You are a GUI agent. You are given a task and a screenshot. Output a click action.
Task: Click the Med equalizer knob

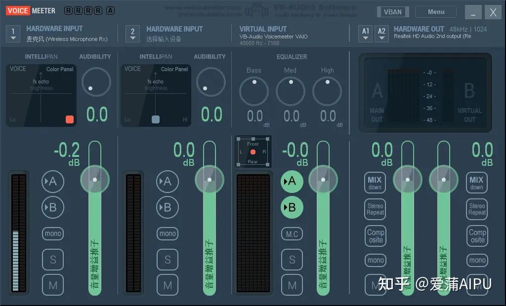click(291, 91)
